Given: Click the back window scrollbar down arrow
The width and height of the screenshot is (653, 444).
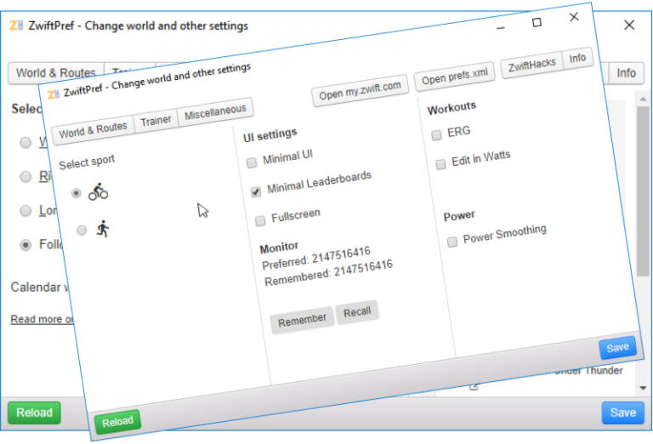Looking at the screenshot, I should [643, 388].
